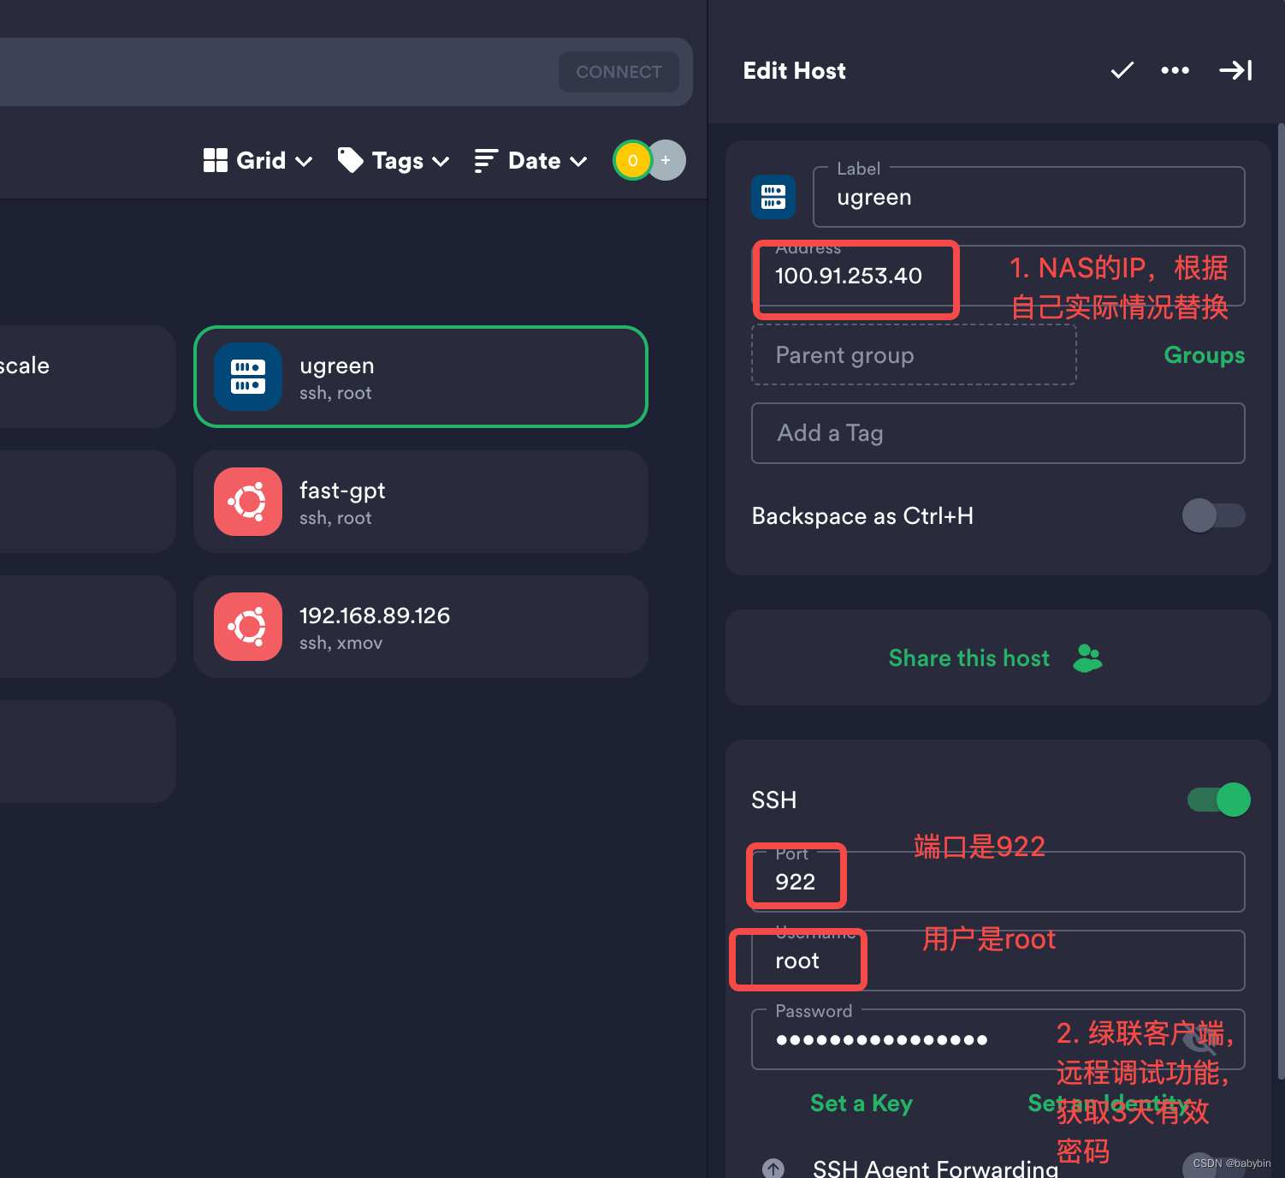Share this host with team
The height and width of the screenshot is (1178, 1285).
tap(996, 657)
